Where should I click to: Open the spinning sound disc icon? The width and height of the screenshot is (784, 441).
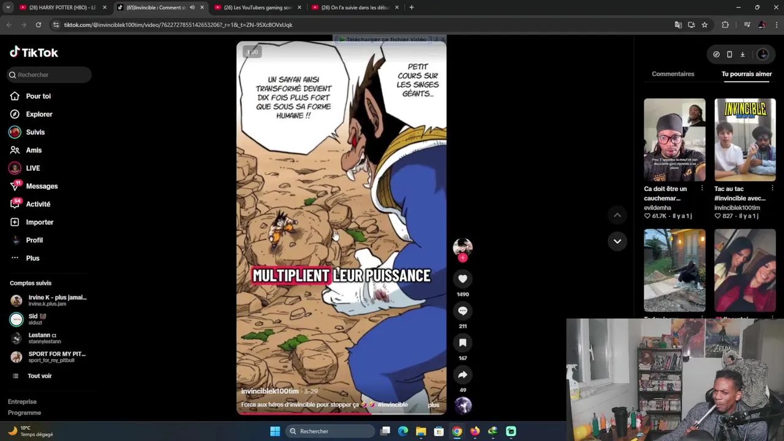pos(462,405)
